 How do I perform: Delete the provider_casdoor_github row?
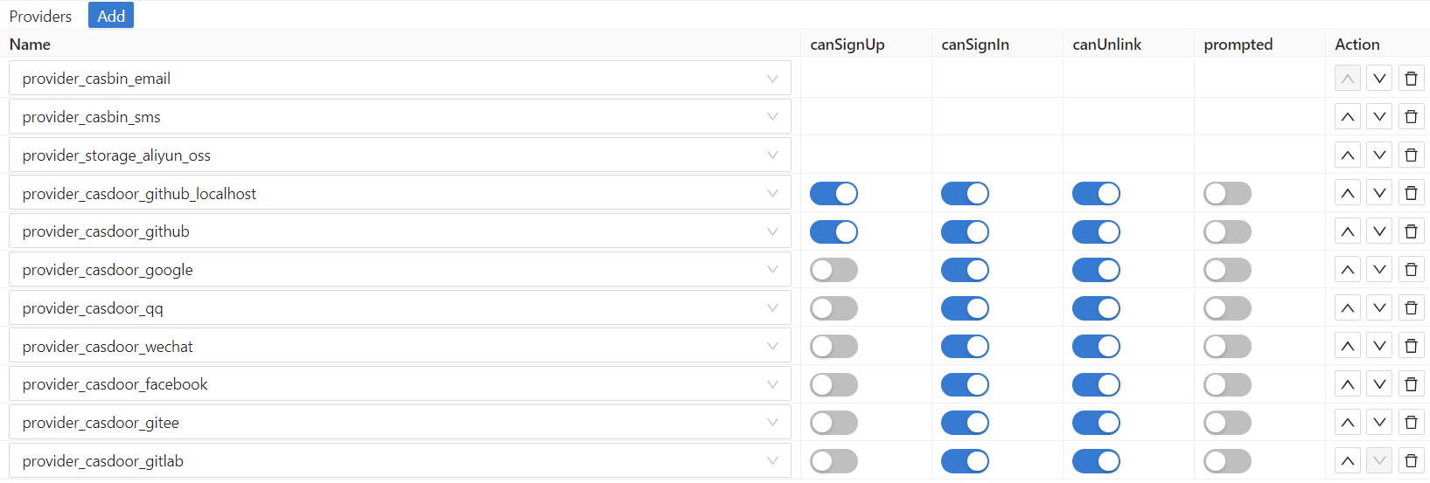(1411, 231)
